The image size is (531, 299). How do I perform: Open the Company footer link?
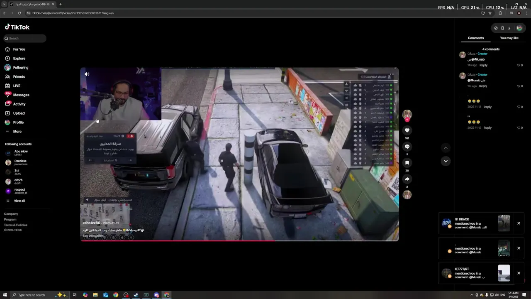11,214
